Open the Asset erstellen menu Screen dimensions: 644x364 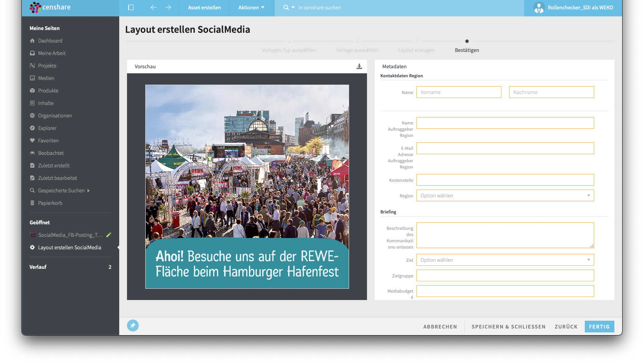click(x=204, y=7)
